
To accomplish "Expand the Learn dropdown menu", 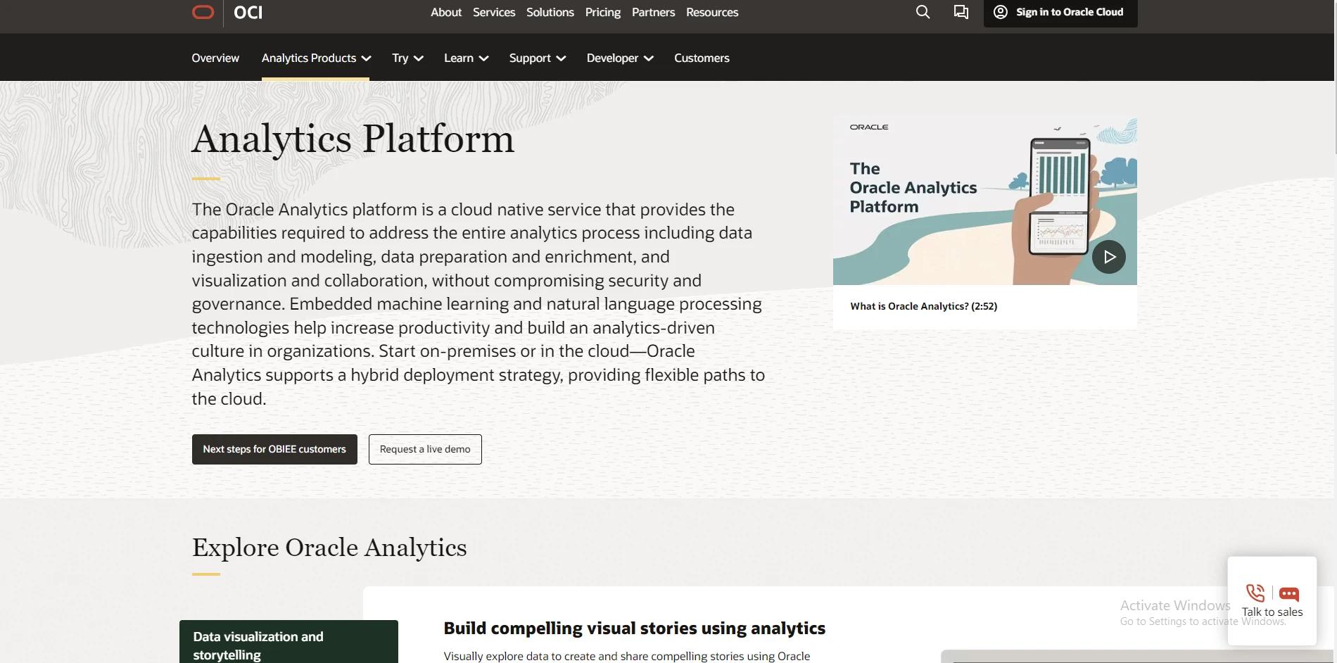I will coord(466,58).
